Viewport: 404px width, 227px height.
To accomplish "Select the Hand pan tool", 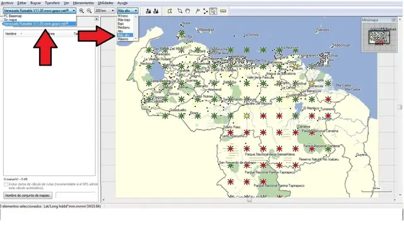I will point(187,11).
